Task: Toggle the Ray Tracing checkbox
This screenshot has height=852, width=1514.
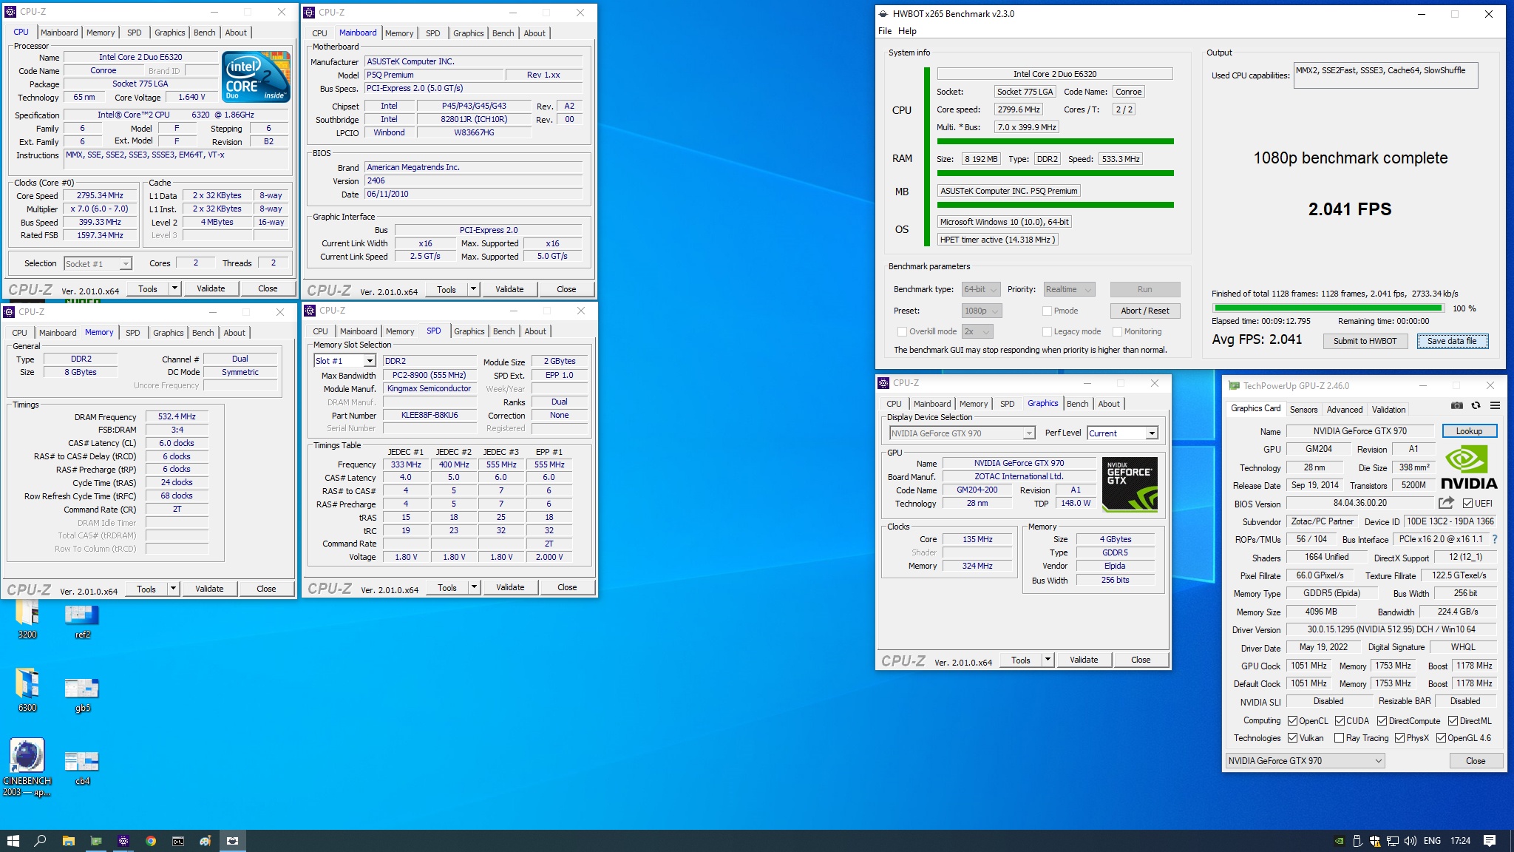Action: click(1339, 738)
